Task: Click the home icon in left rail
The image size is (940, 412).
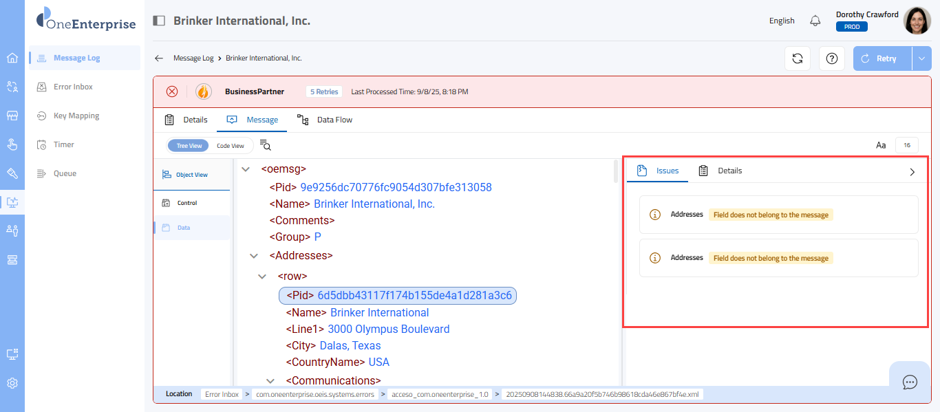Action: click(x=12, y=58)
